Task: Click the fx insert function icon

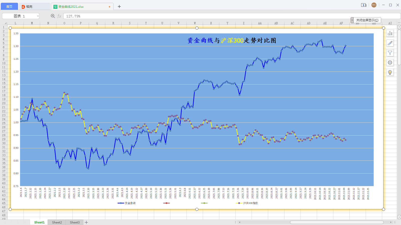Action: 59,16
